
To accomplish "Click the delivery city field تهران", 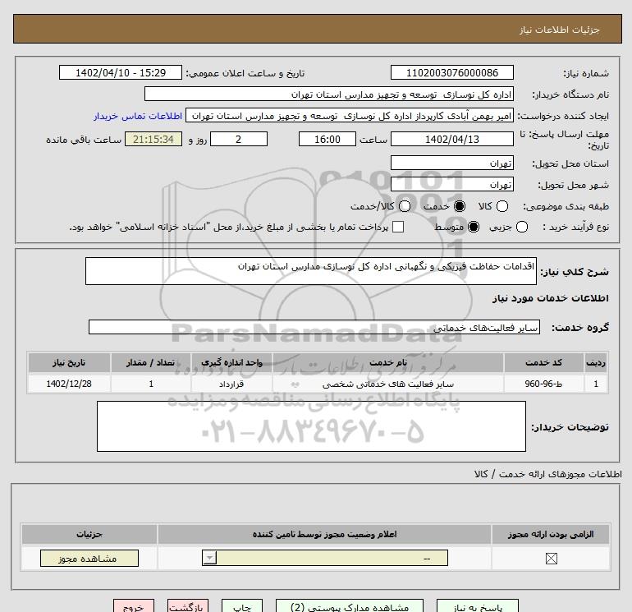I will pyautogui.click(x=451, y=184).
